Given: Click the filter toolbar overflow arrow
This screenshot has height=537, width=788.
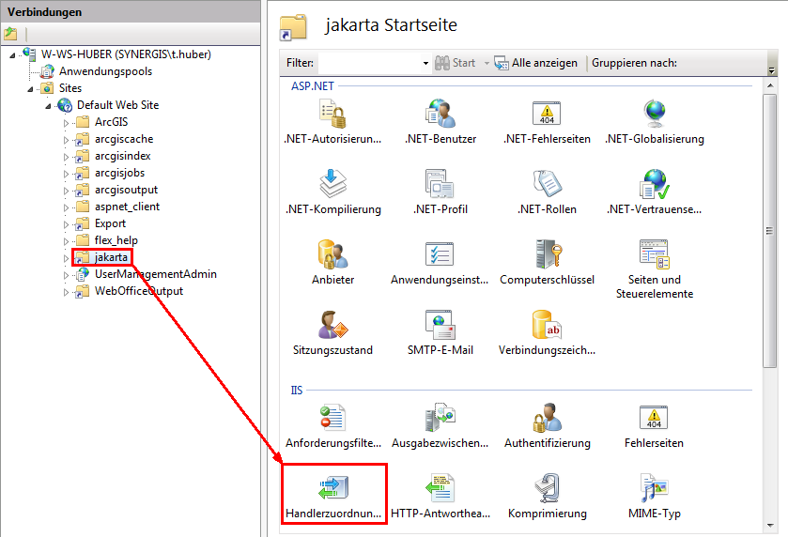Looking at the screenshot, I should tap(771, 69).
